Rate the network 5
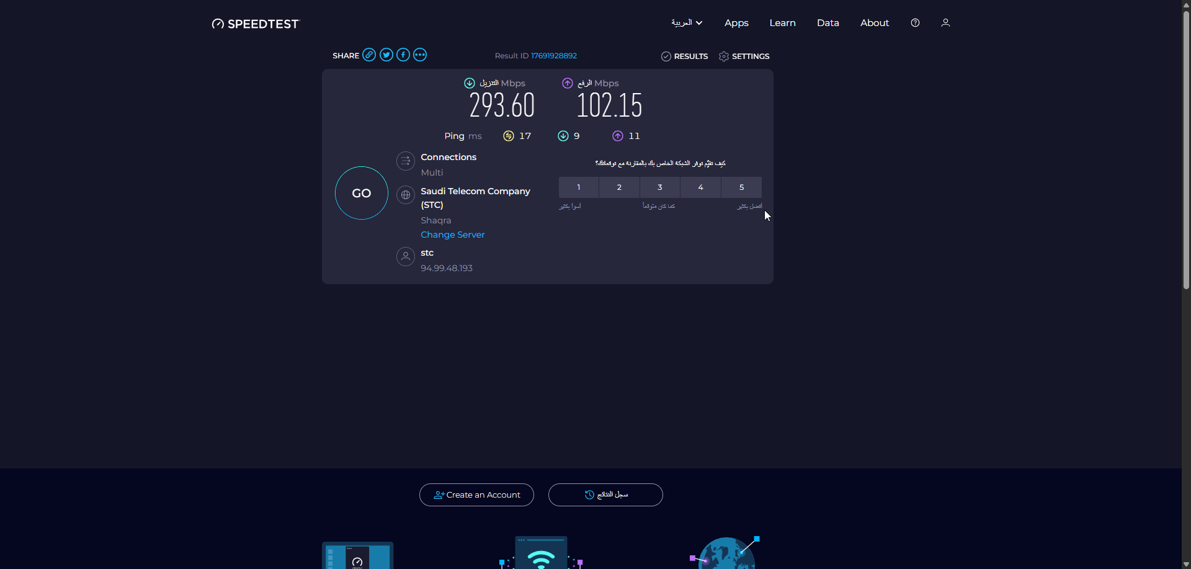 point(741,187)
